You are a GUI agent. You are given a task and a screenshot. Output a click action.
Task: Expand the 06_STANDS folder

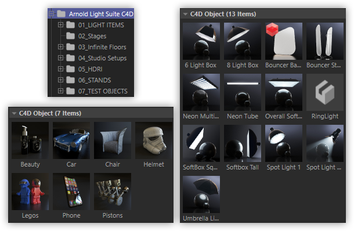coord(60,80)
